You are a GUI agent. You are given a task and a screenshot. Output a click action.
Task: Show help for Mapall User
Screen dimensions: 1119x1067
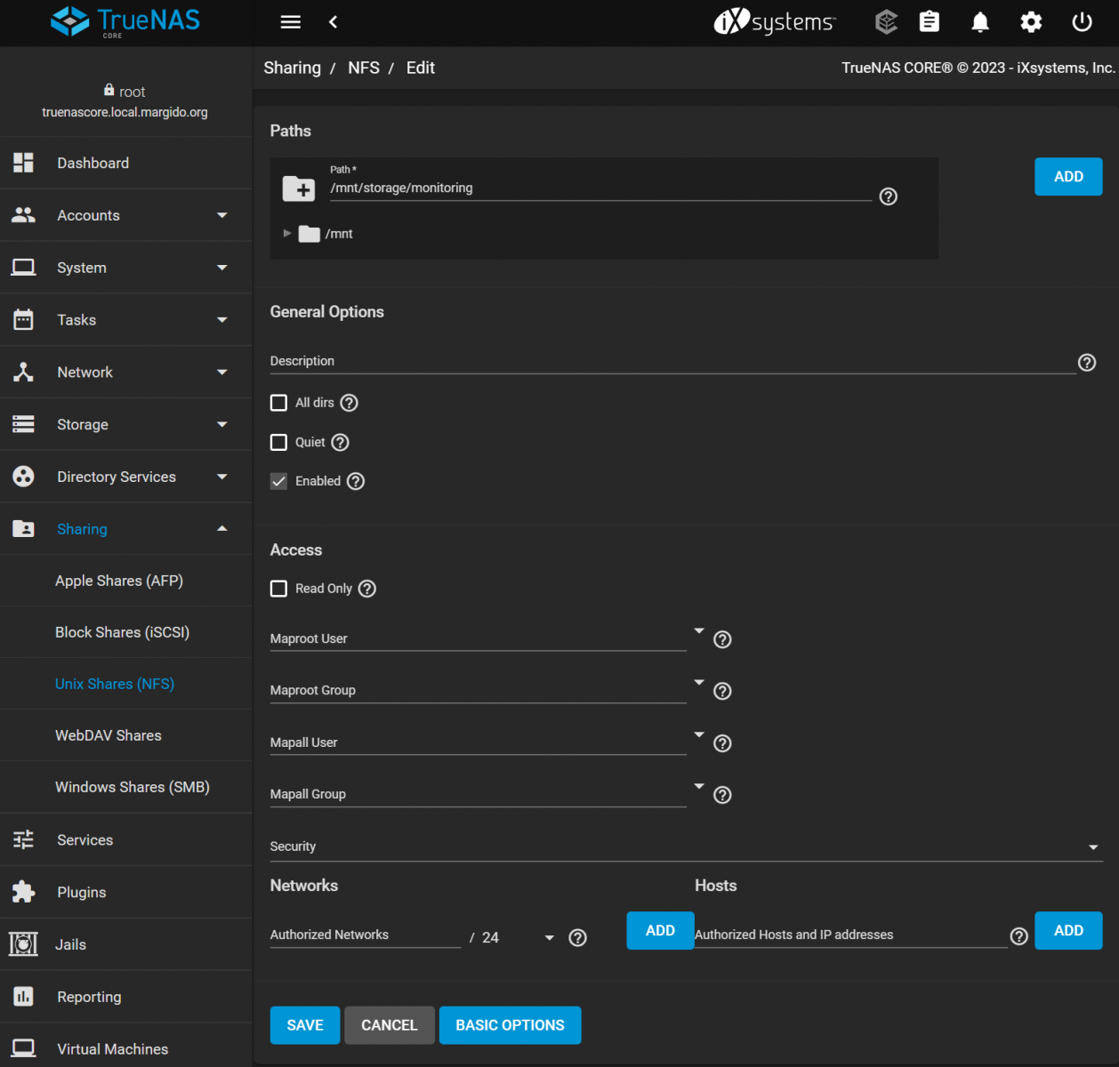[x=723, y=743]
